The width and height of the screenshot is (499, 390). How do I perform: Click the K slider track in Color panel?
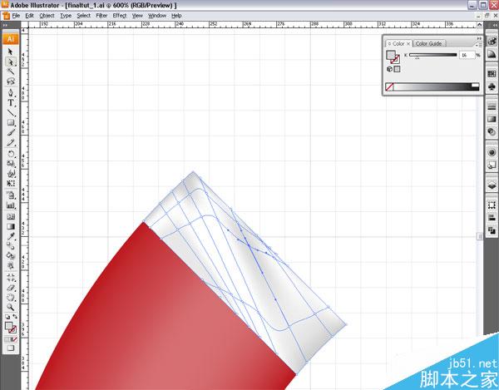[x=432, y=55]
